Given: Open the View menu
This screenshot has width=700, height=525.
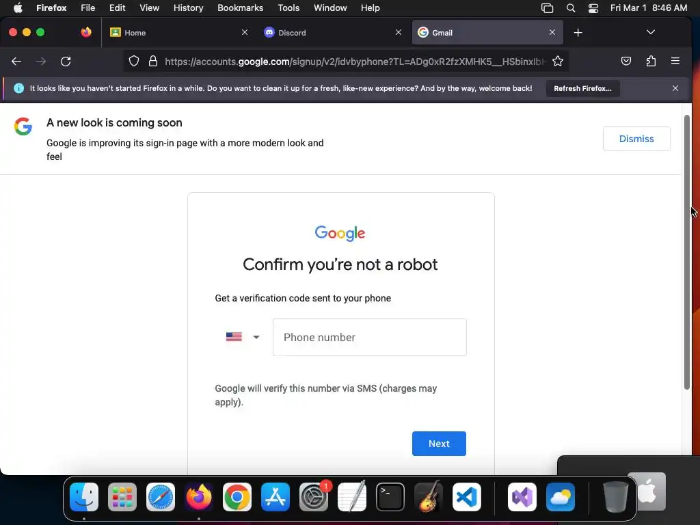Looking at the screenshot, I should [149, 8].
